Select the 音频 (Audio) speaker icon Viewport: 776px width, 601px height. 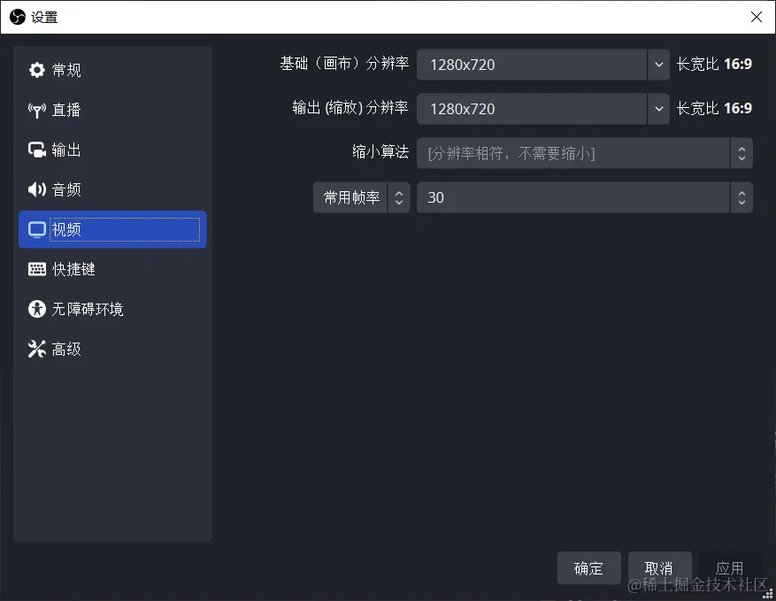tap(35, 189)
